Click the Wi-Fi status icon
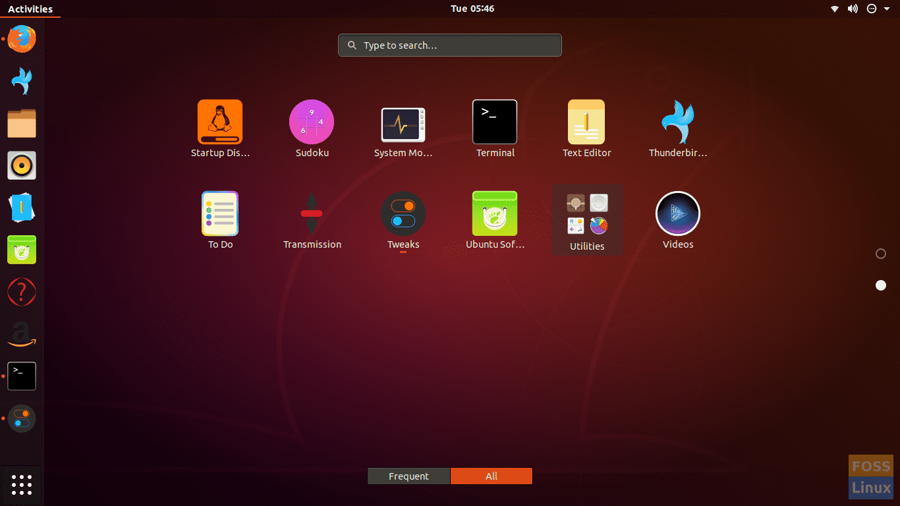Screen dimensions: 900x506 pos(835,9)
